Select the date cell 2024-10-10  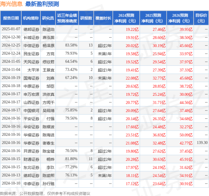pyautogui.click(x=11, y=183)
